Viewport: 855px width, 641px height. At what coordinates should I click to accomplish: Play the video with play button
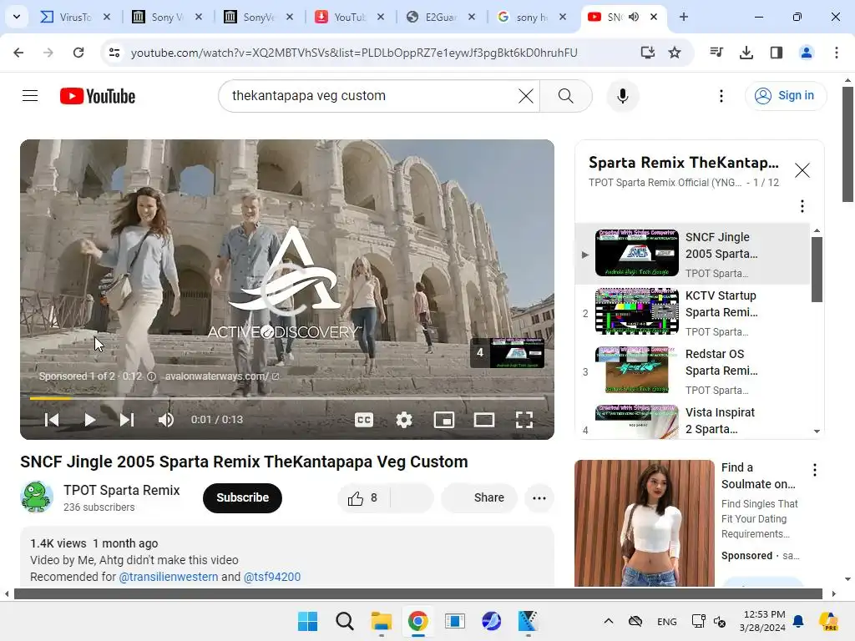coord(90,420)
